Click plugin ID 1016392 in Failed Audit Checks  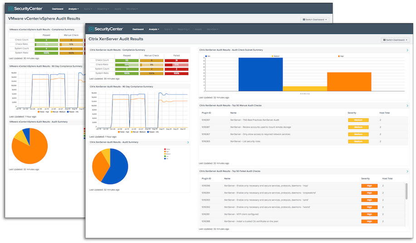pyautogui.click(x=206, y=207)
